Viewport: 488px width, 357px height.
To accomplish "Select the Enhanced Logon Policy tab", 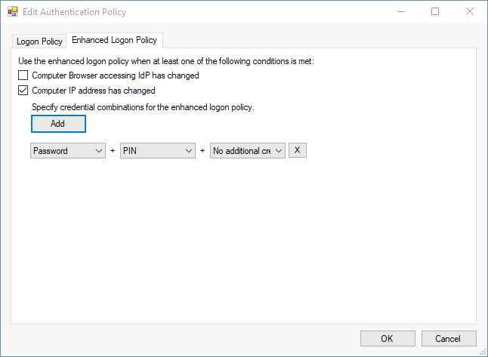I will [x=114, y=40].
